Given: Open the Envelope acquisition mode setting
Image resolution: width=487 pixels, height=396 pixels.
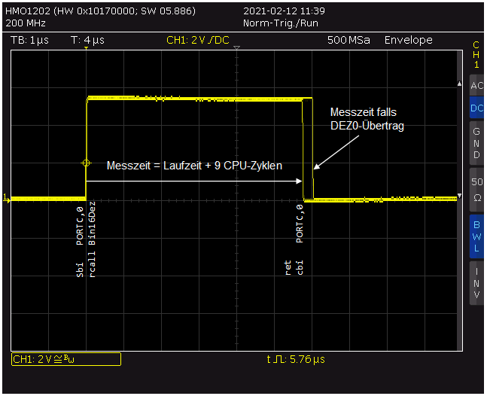Looking at the screenshot, I should [x=408, y=40].
